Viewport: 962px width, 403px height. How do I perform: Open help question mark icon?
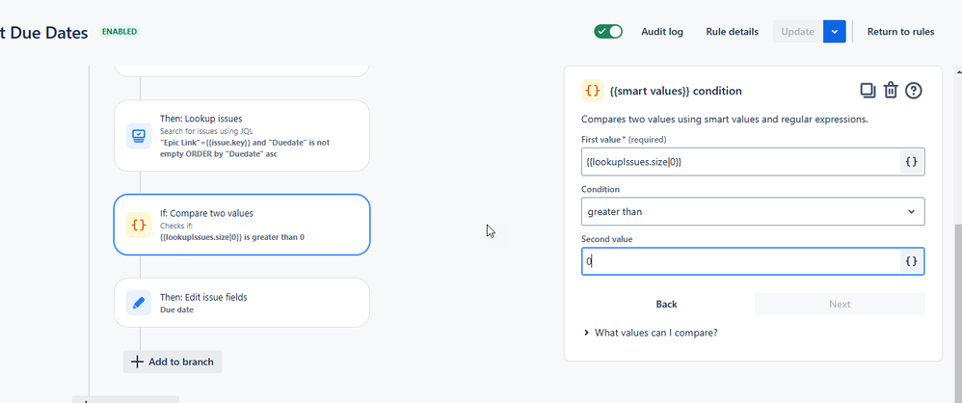[914, 91]
